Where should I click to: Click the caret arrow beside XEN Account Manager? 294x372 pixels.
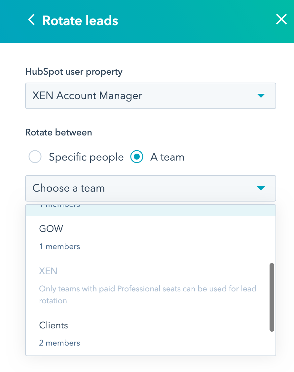click(x=261, y=96)
